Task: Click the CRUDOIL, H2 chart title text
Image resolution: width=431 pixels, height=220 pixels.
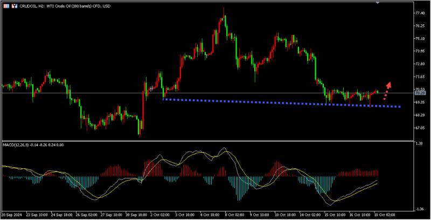Action: point(65,6)
